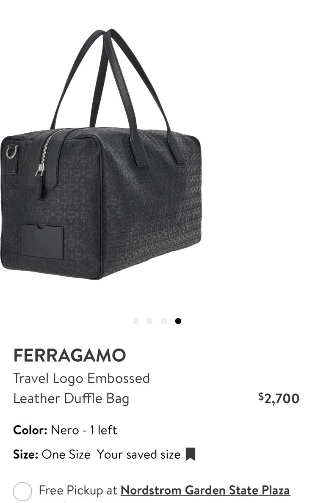The width and height of the screenshot is (312, 503).
Task: Open Nordstrom Garden State Plaza store link
Action: coord(205,490)
